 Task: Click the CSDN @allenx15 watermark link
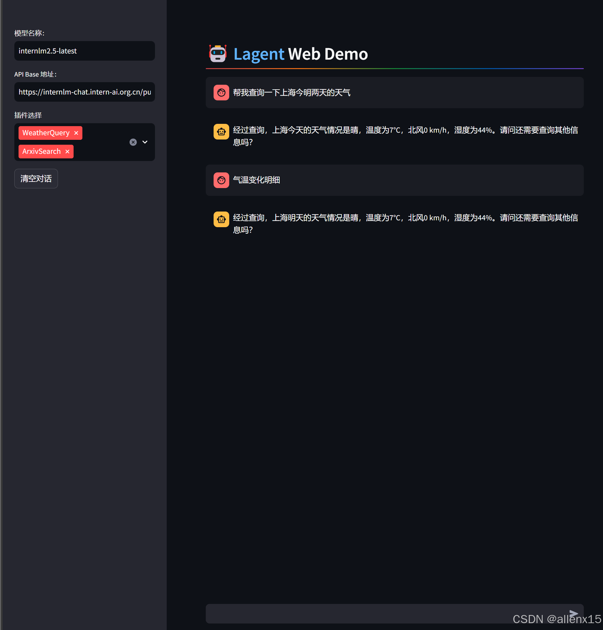pyautogui.click(x=556, y=619)
